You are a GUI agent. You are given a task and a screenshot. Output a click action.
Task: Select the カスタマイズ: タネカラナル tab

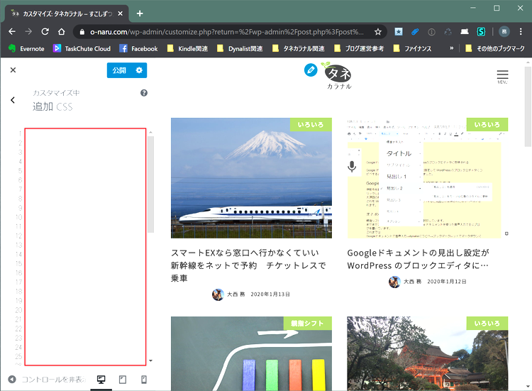[67, 14]
